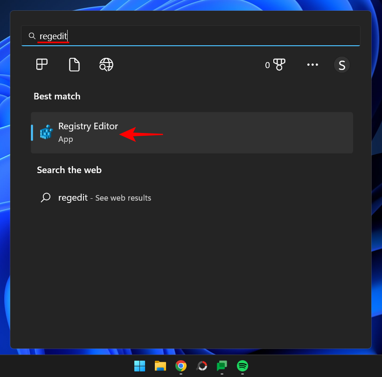Click the Windows Start button

(x=139, y=366)
